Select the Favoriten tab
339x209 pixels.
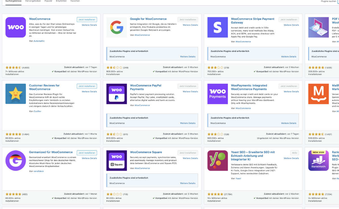(75, 1)
